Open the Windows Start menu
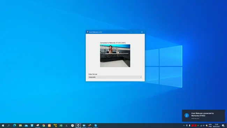Image resolution: width=227 pixels, height=128 pixels. pyautogui.click(x=3, y=126)
